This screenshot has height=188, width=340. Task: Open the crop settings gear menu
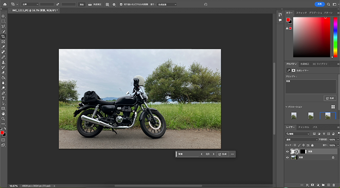click(x=114, y=4)
